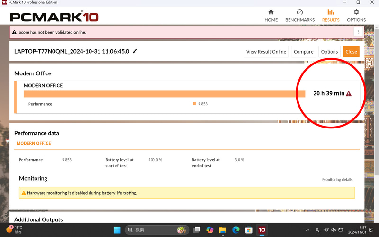This screenshot has width=379, height=237.
Task: Click the IME input mode indicator A
Action: point(317,230)
